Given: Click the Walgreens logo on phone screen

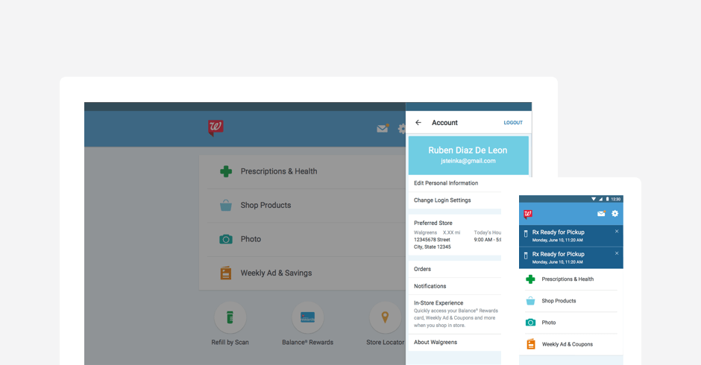Looking at the screenshot, I should coord(528,215).
